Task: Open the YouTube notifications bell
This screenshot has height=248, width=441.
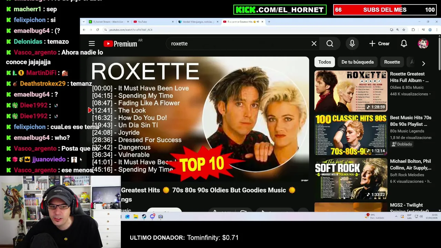Action: click(x=404, y=44)
